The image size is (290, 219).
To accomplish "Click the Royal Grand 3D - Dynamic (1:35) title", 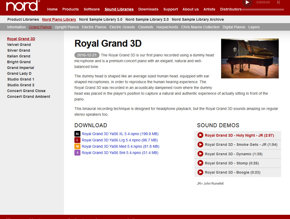I will 234,154.
